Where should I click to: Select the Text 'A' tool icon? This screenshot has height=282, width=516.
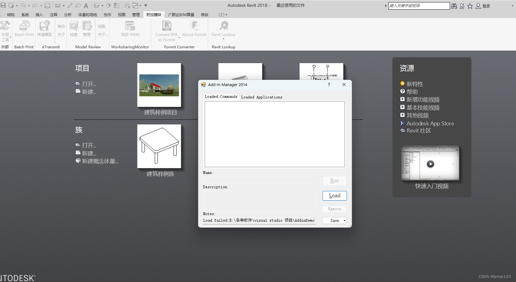coord(86,5)
